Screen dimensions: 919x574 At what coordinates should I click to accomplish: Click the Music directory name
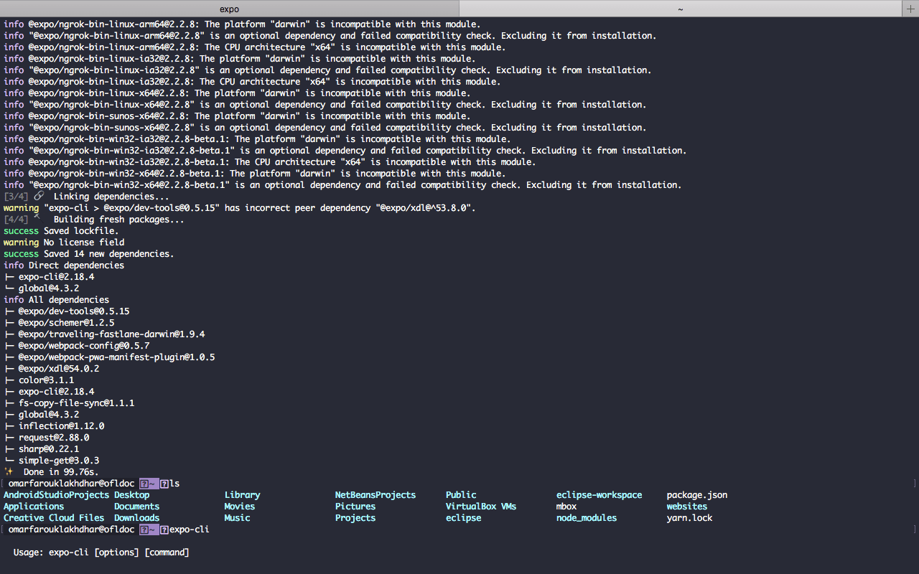(x=238, y=518)
